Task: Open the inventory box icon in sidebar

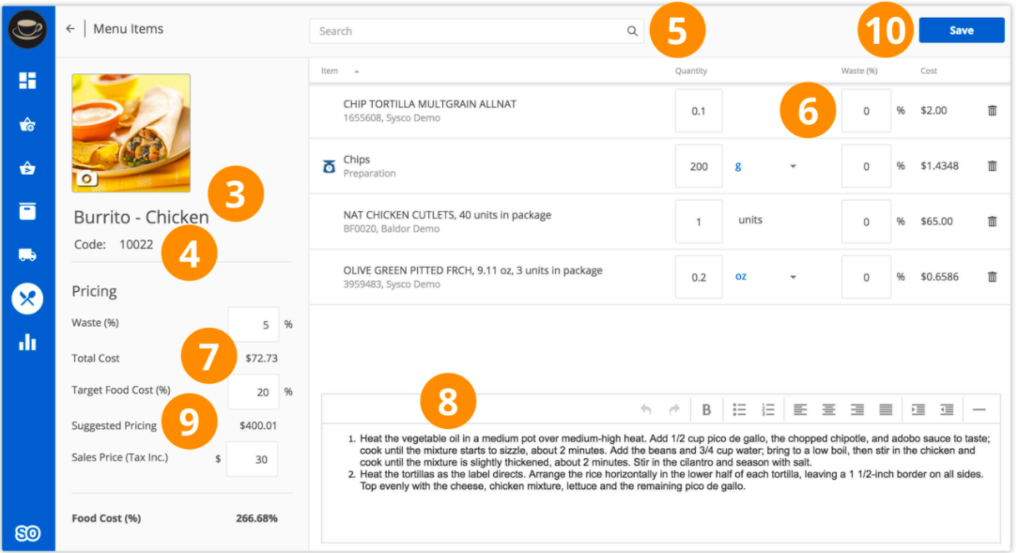Action: [x=27, y=210]
